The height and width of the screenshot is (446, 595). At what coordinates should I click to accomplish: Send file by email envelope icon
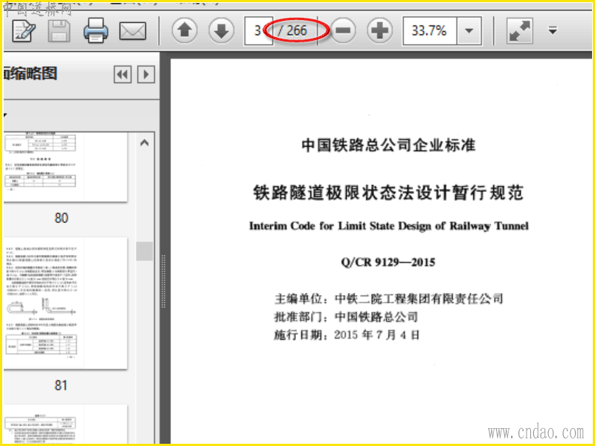[x=132, y=31]
